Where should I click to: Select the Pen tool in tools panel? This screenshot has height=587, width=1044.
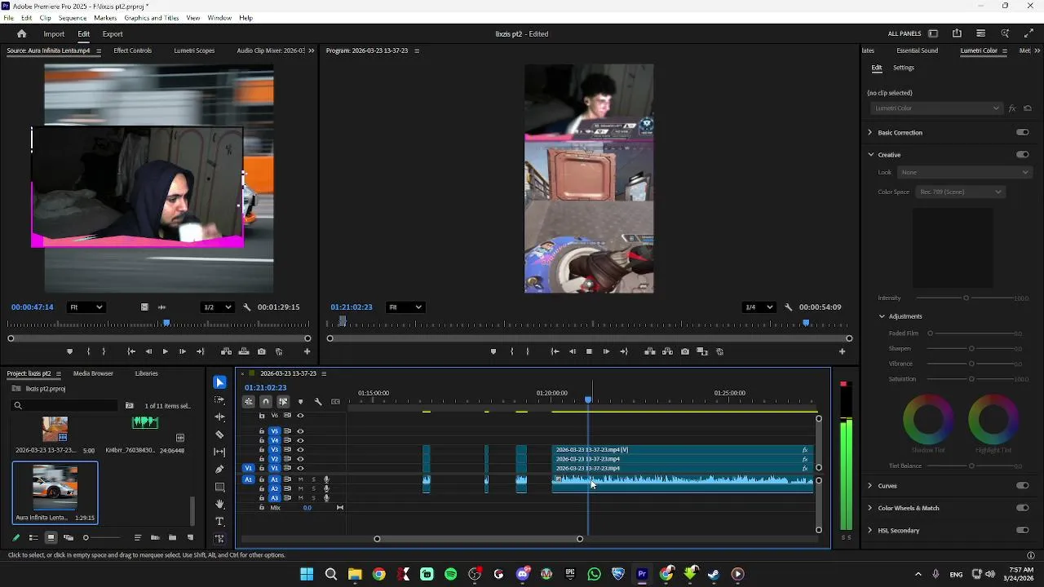219,470
